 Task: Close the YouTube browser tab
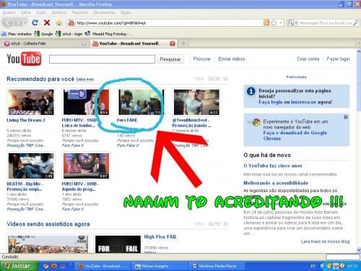click(x=173, y=43)
